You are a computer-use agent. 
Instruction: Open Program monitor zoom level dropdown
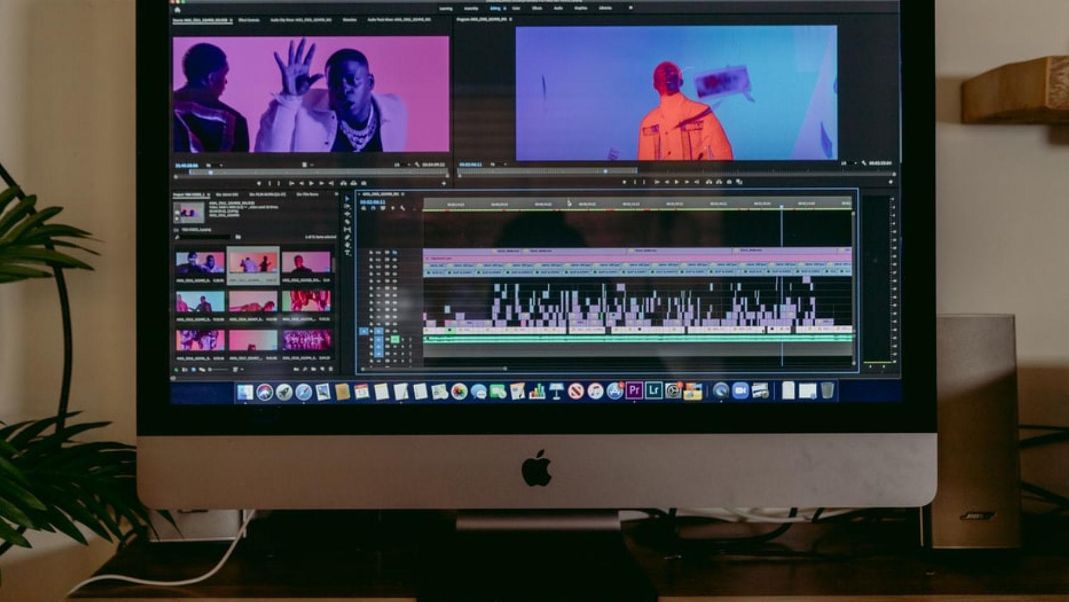point(499,164)
